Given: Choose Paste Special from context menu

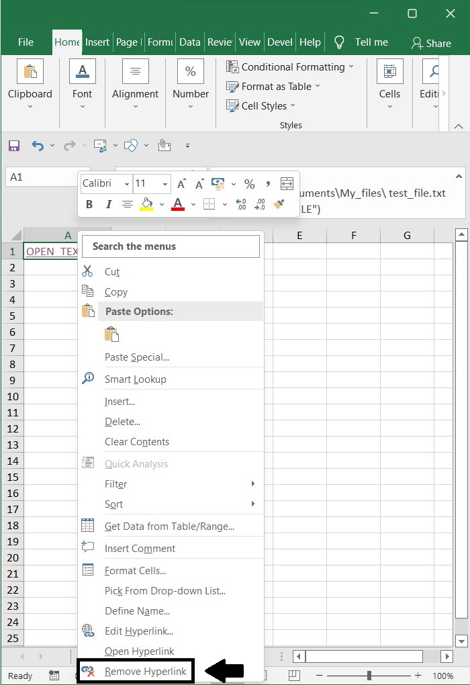Looking at the screenshot, I should [x=171, y=357].
